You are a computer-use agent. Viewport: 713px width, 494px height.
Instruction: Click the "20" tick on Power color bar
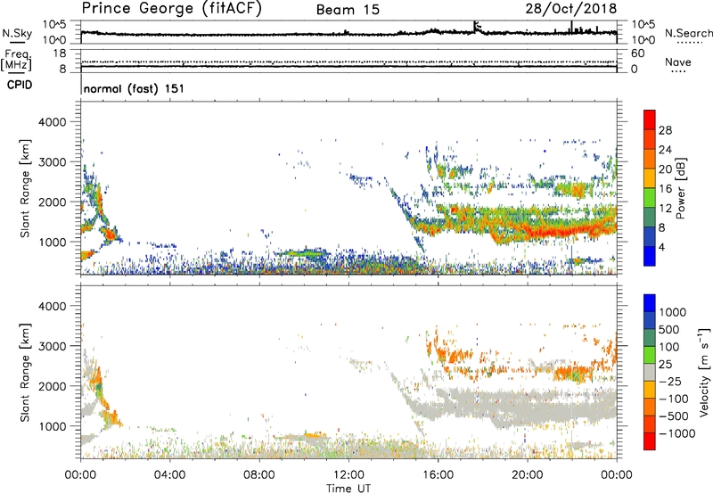coord(665,169)
